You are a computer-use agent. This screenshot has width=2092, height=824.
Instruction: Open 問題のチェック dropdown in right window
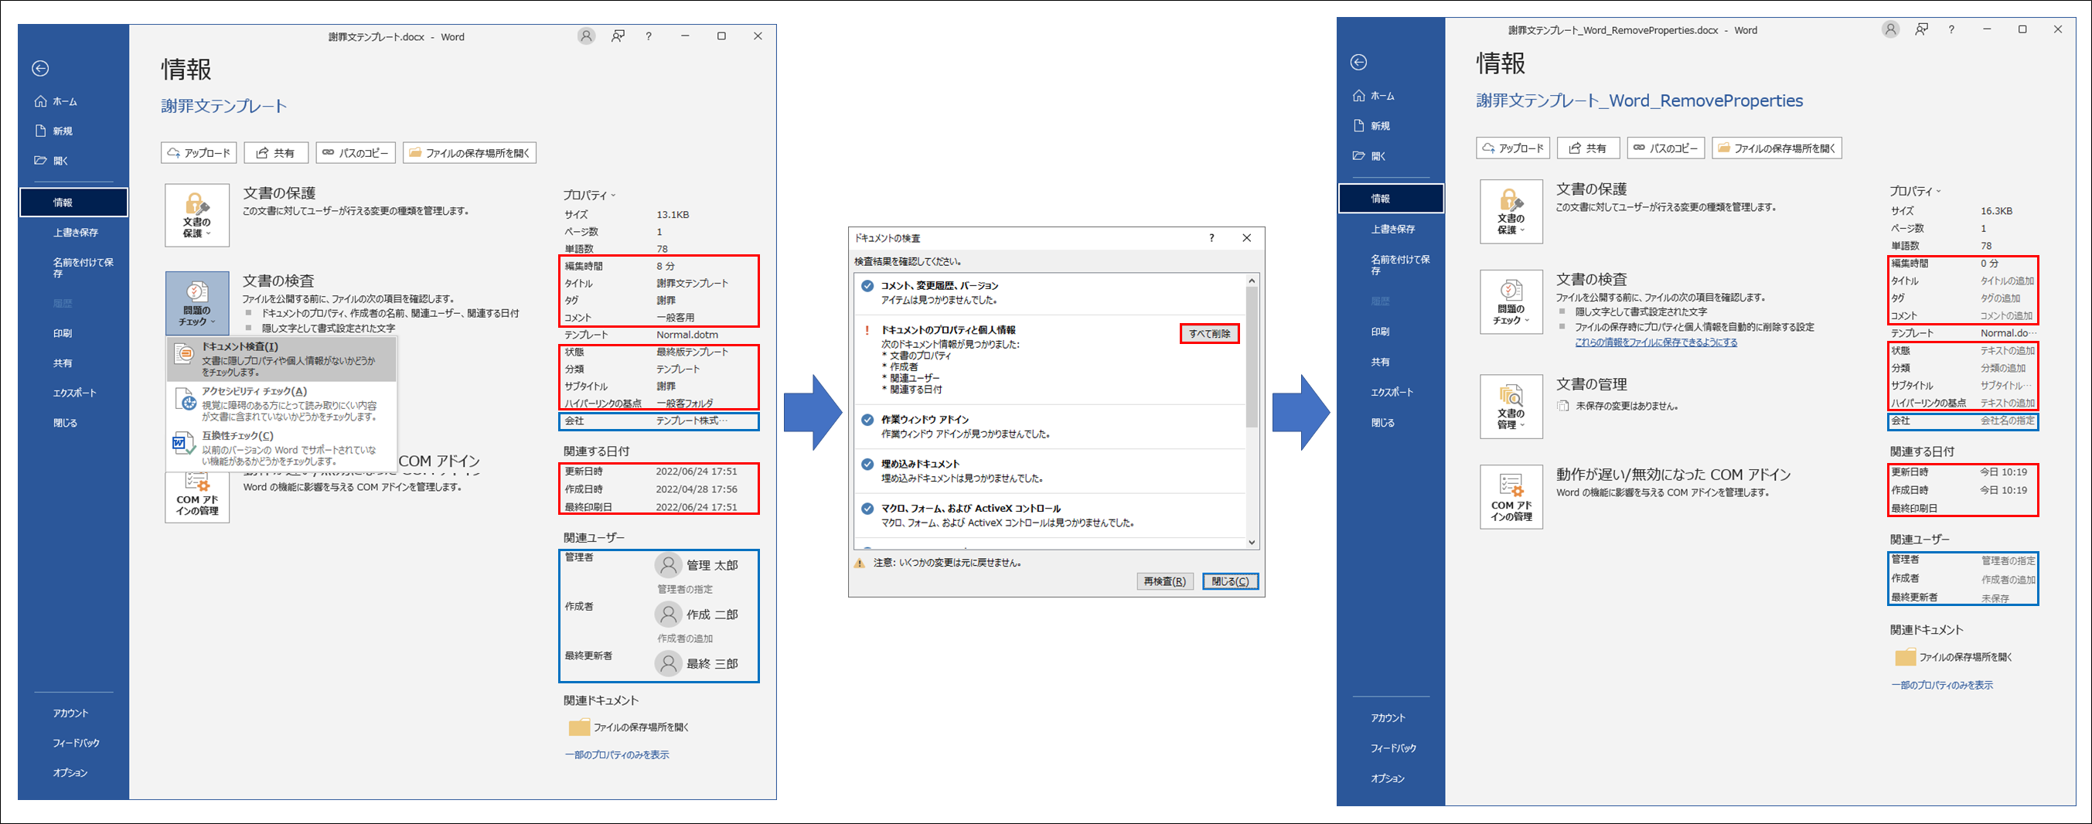click(x=1511, y=302)
